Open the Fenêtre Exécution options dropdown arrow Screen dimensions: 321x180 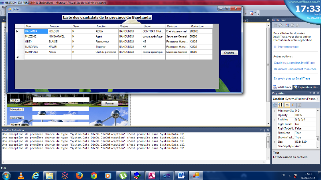[x=261, y=130]
